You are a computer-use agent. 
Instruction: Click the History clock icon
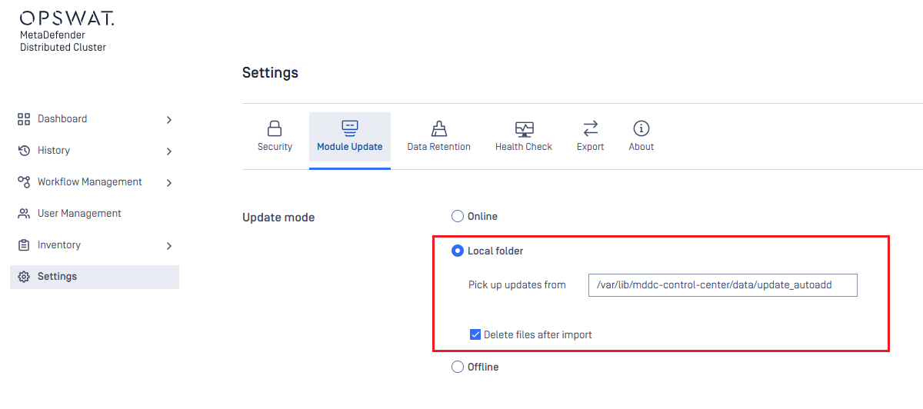24,151
